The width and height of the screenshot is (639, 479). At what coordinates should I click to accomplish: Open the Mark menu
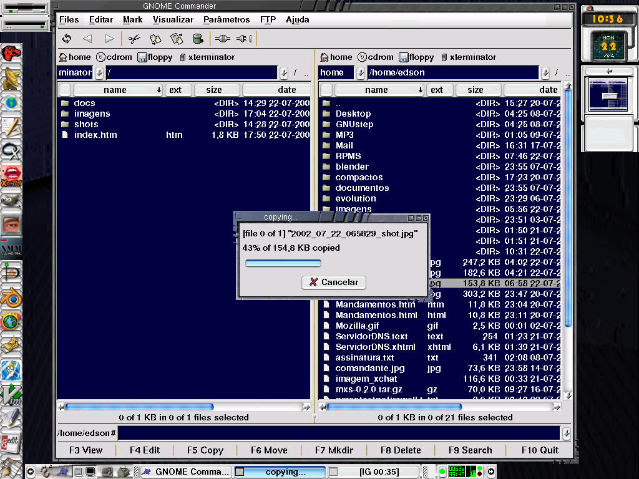[132, 19]
